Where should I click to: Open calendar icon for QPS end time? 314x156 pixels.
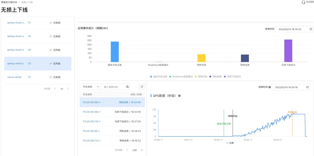(x=307, y=87)
